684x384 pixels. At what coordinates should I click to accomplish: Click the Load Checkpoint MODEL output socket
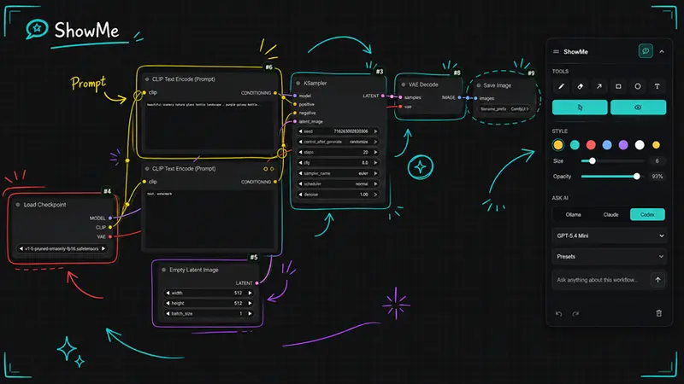pyautogui.click(x=110, y=218)
